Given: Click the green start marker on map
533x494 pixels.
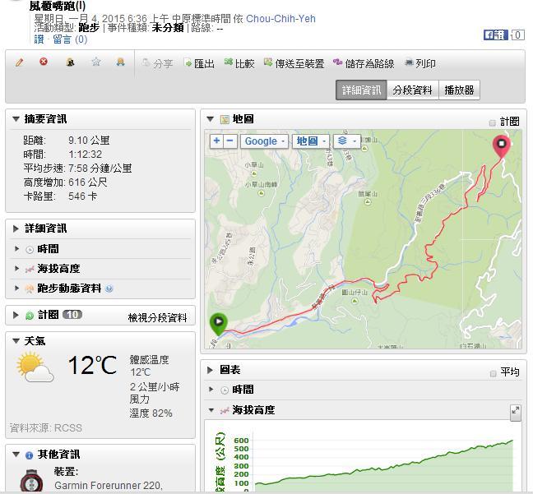Looking at the screenshot, I should tap(218, 323).
